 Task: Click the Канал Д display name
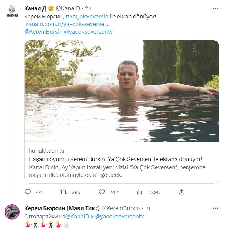coord(35,8)
